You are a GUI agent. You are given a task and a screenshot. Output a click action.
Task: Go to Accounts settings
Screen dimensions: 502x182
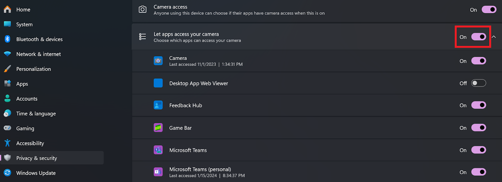pyautogui.click(x=27, y=99)
